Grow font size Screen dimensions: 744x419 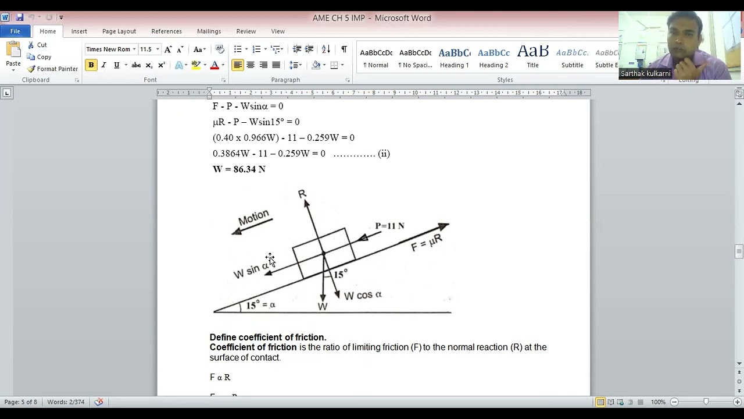168,49
